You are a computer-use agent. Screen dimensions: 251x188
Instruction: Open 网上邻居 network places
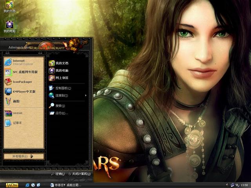(61, 78)
